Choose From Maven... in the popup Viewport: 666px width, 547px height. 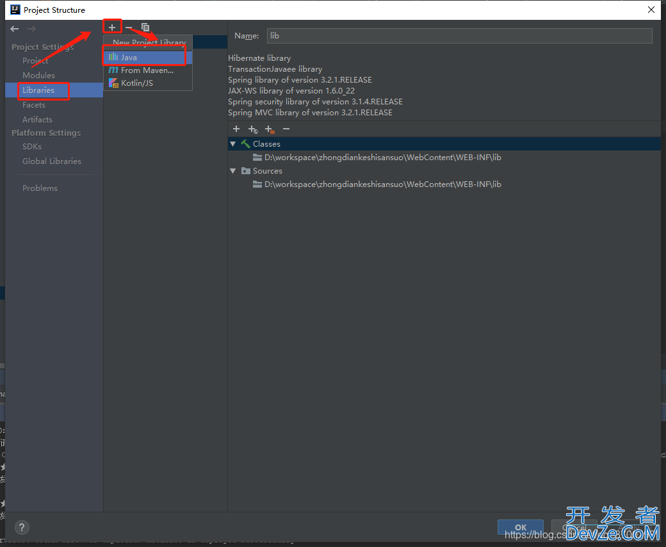[148, 70]
